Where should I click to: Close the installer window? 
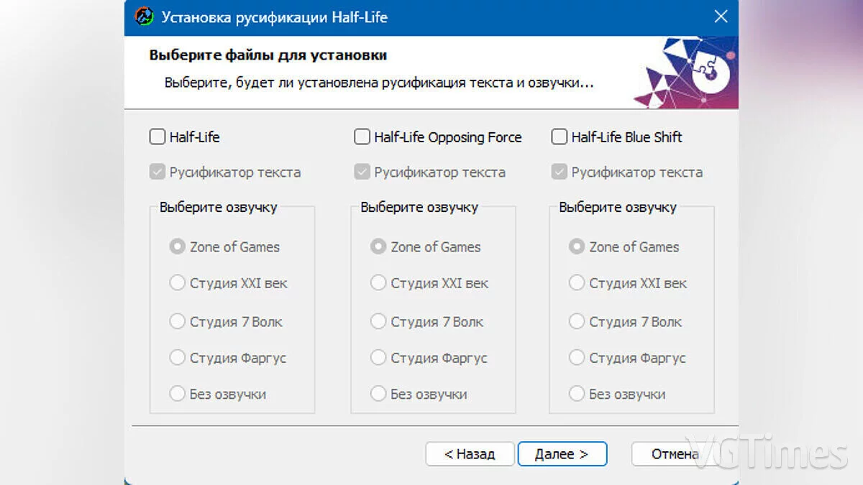click(721, 17)
